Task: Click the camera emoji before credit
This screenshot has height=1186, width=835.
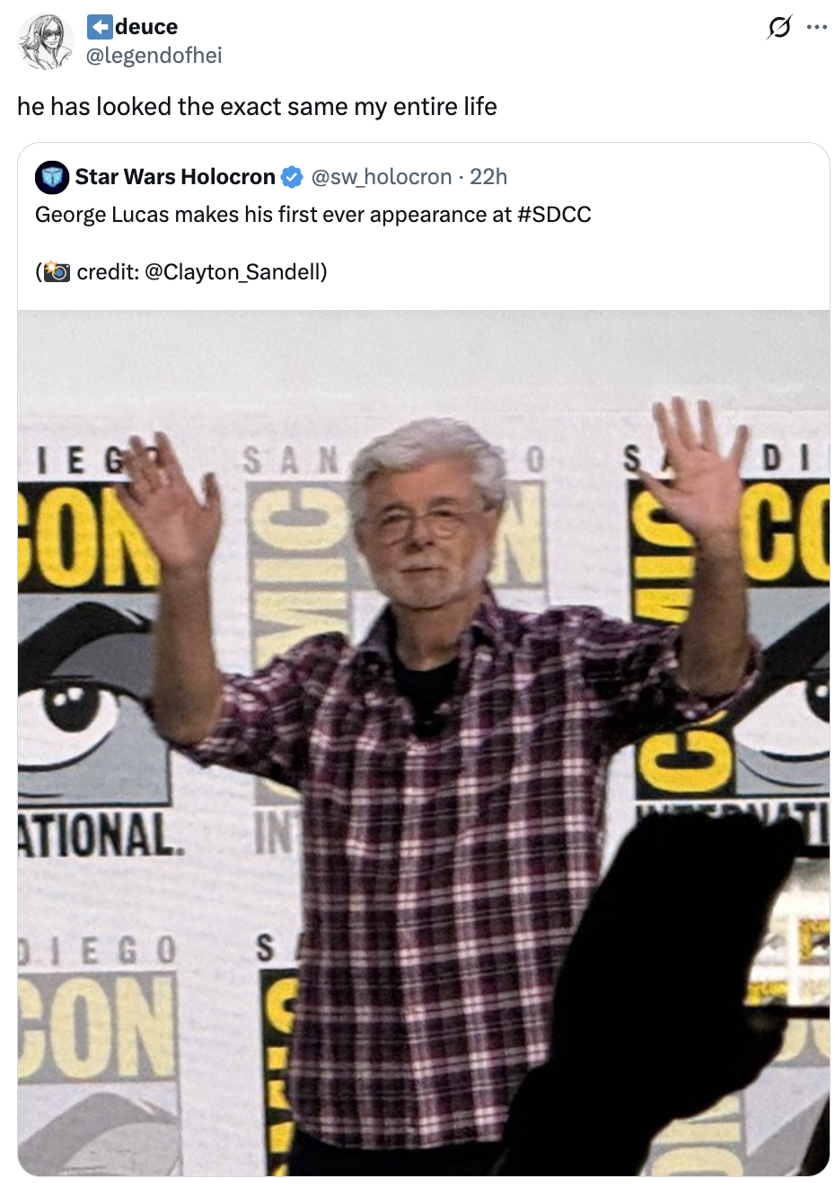Action: 57,271
